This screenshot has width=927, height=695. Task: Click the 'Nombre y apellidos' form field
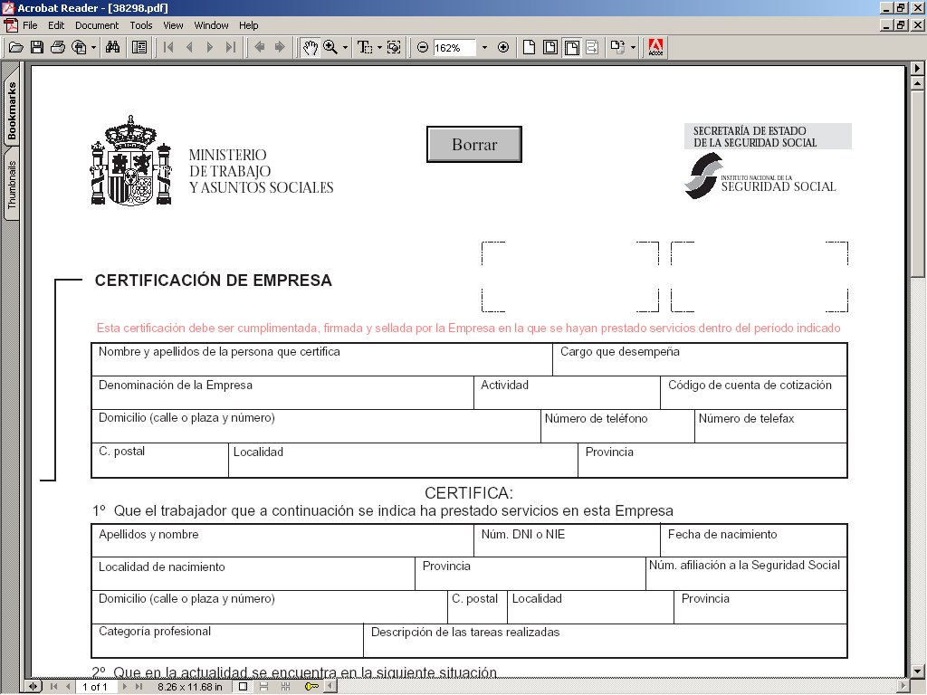click(322, 359)
